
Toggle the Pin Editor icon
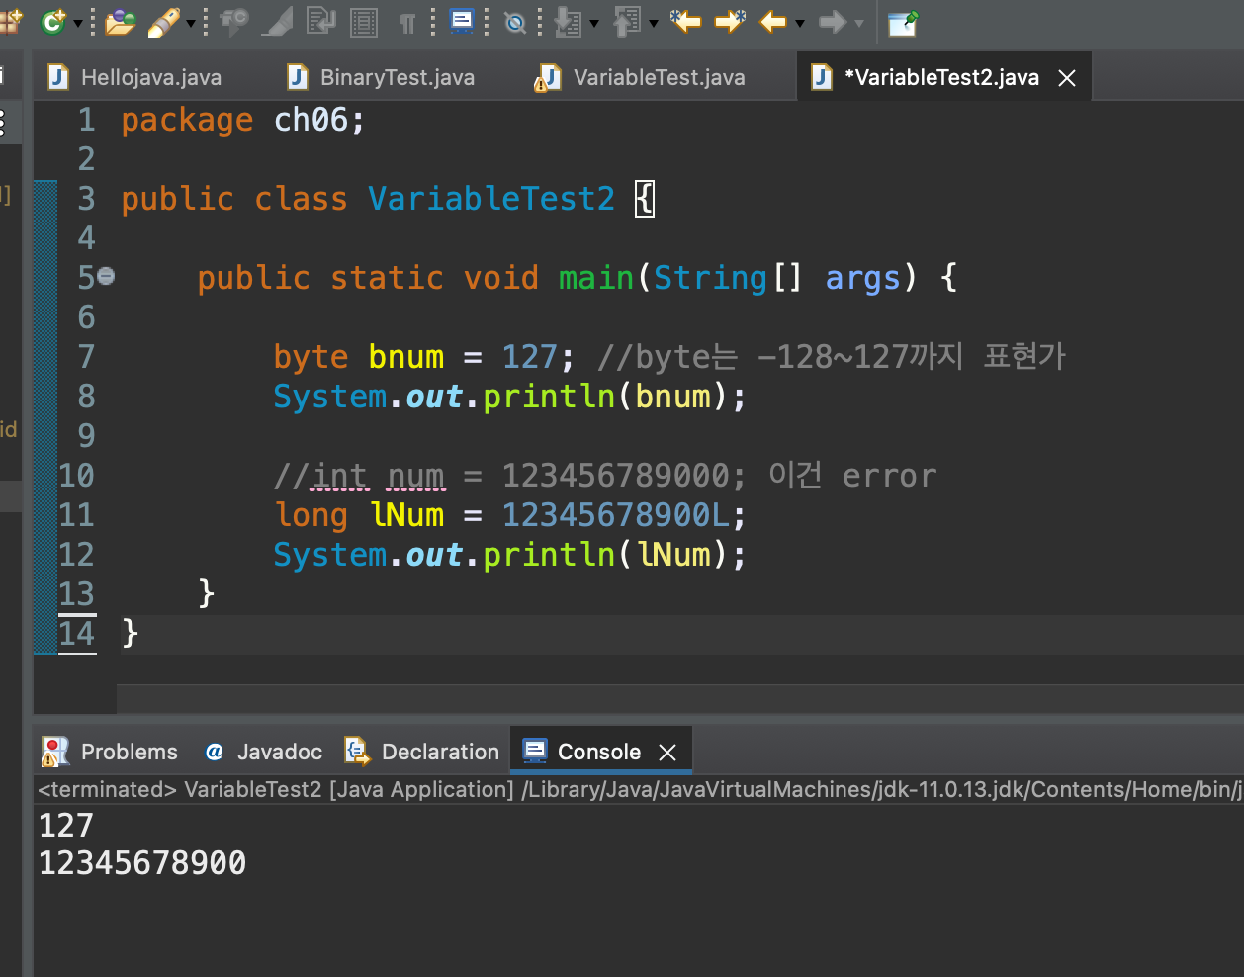point(902,22)
